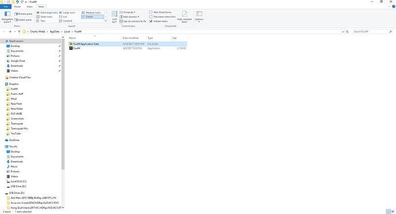Click the navigation pane vertical scrollbar
This screenshot has width=396, height=214.
[x=63, y=105]
